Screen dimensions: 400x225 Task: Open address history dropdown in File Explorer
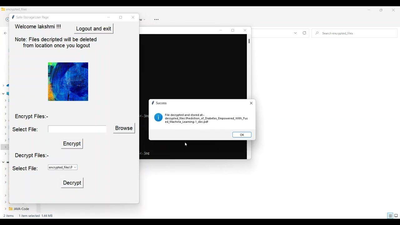click(295, 33)
